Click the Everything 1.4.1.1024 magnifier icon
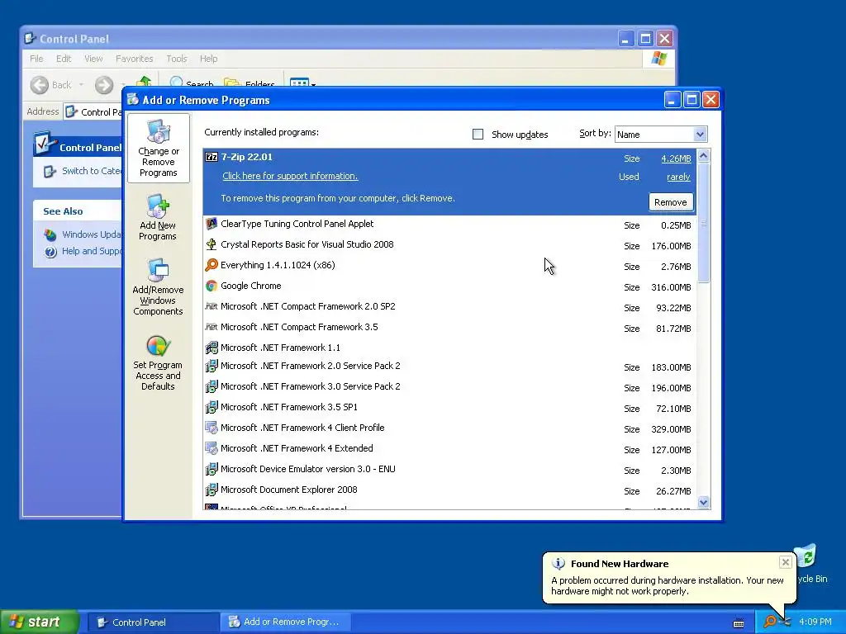The height and width of the screenshot is (634, 846). [211, 265]
